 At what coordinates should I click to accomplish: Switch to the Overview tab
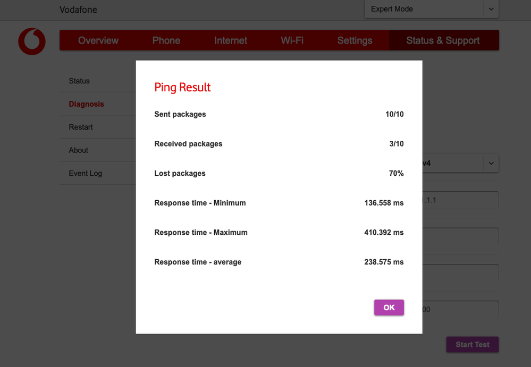pyautogui.click(x=98, y=40)
